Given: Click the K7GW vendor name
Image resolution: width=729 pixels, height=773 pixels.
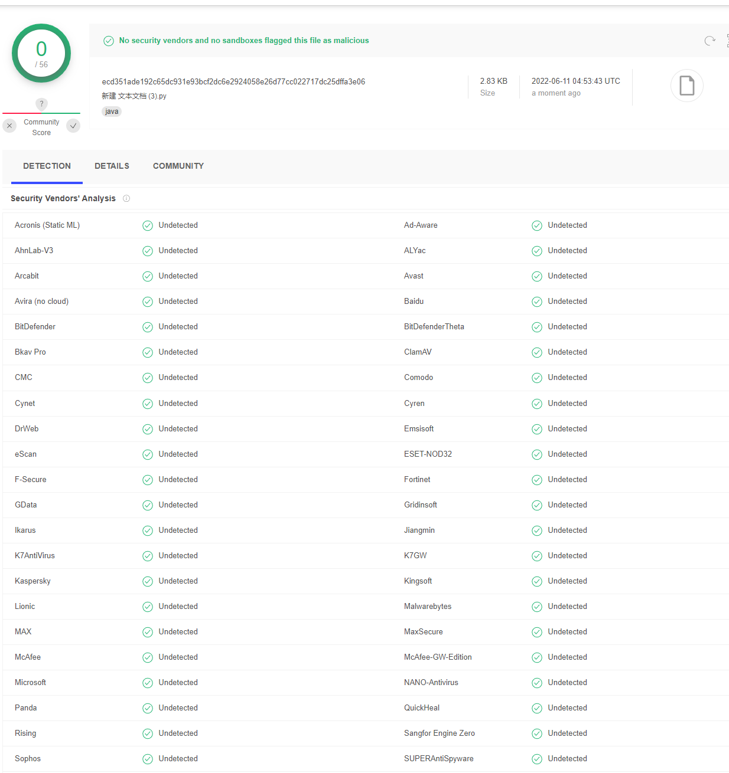Looking at the screenshot, I should click(x=415, y=555).
